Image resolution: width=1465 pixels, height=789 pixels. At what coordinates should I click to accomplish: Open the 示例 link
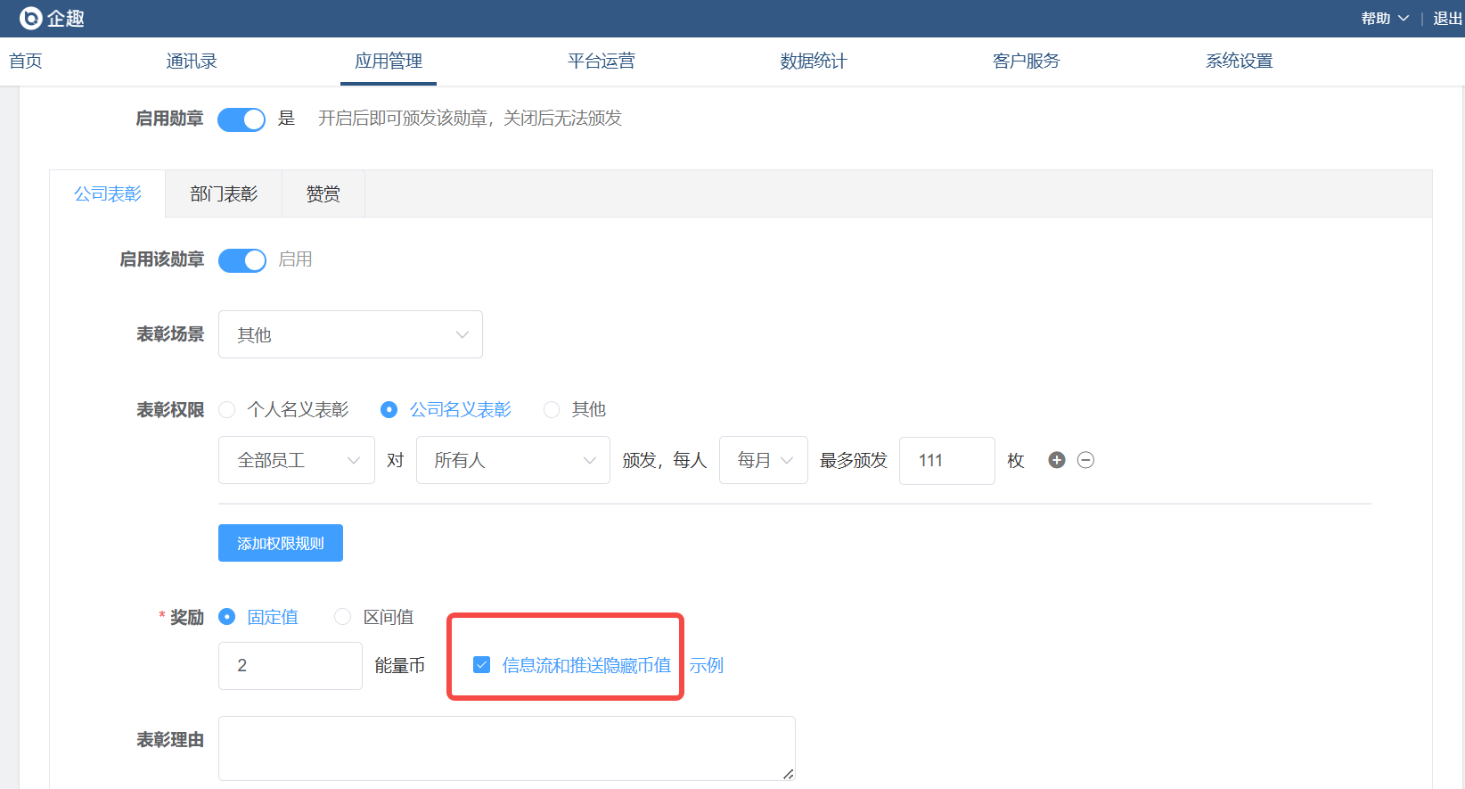coord(706,665)
